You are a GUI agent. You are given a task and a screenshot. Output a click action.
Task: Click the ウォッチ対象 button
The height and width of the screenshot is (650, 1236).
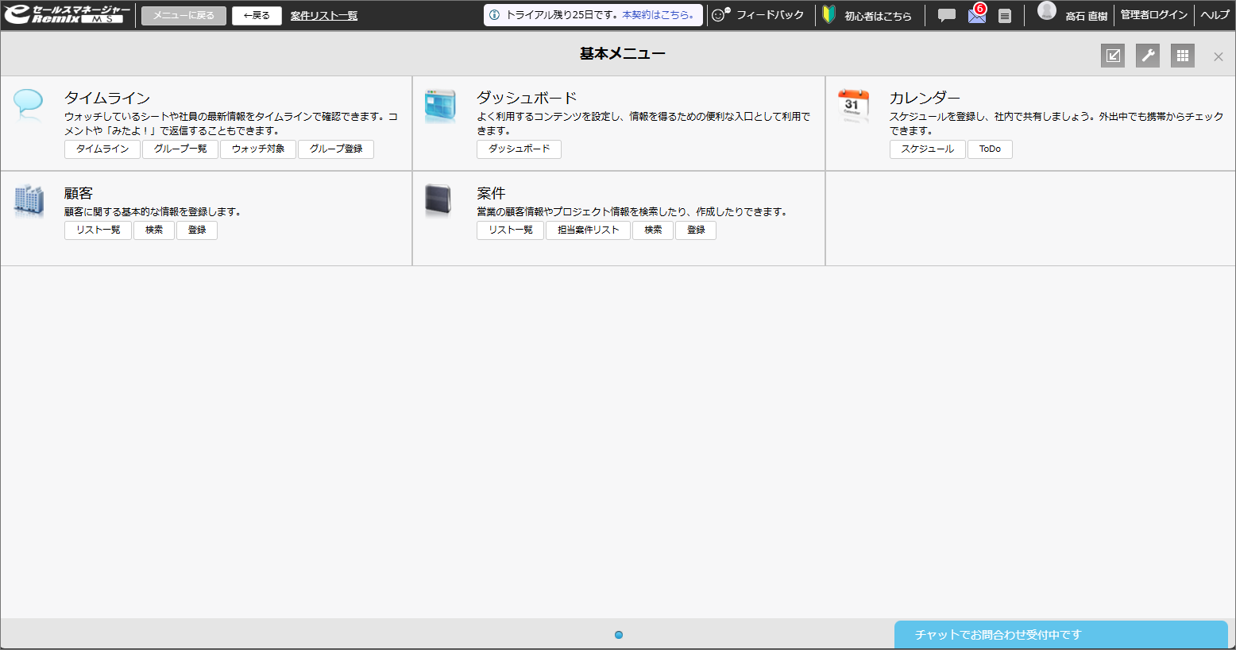(258, 149)
